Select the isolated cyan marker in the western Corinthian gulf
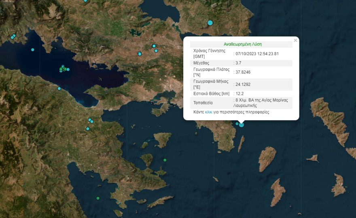The width and height of the screenshot is (356, 218). tap(32, 49)
